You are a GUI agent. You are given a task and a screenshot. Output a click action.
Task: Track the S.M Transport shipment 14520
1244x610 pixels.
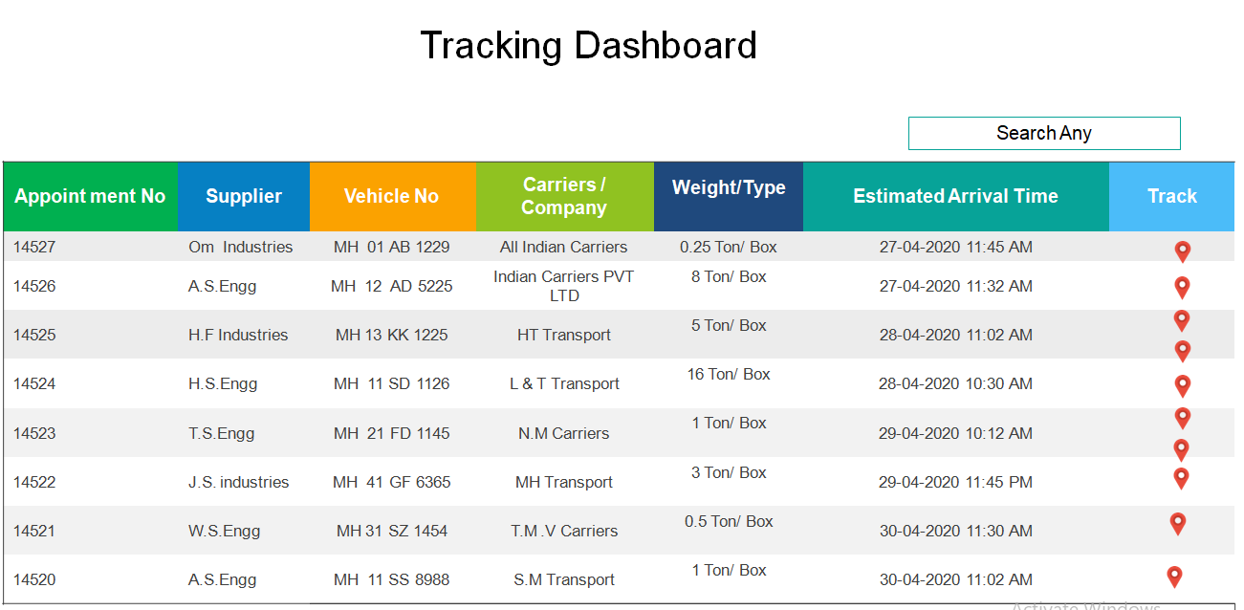point(1174,577)
